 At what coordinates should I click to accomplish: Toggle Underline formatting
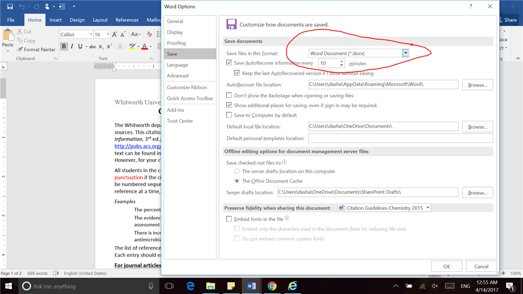(80, 46)
